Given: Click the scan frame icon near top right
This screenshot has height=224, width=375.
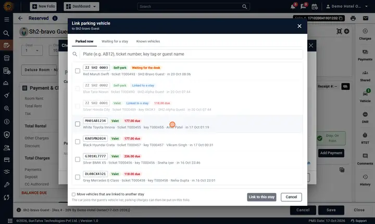Looking at the screenshot, I should coord(339,31).
